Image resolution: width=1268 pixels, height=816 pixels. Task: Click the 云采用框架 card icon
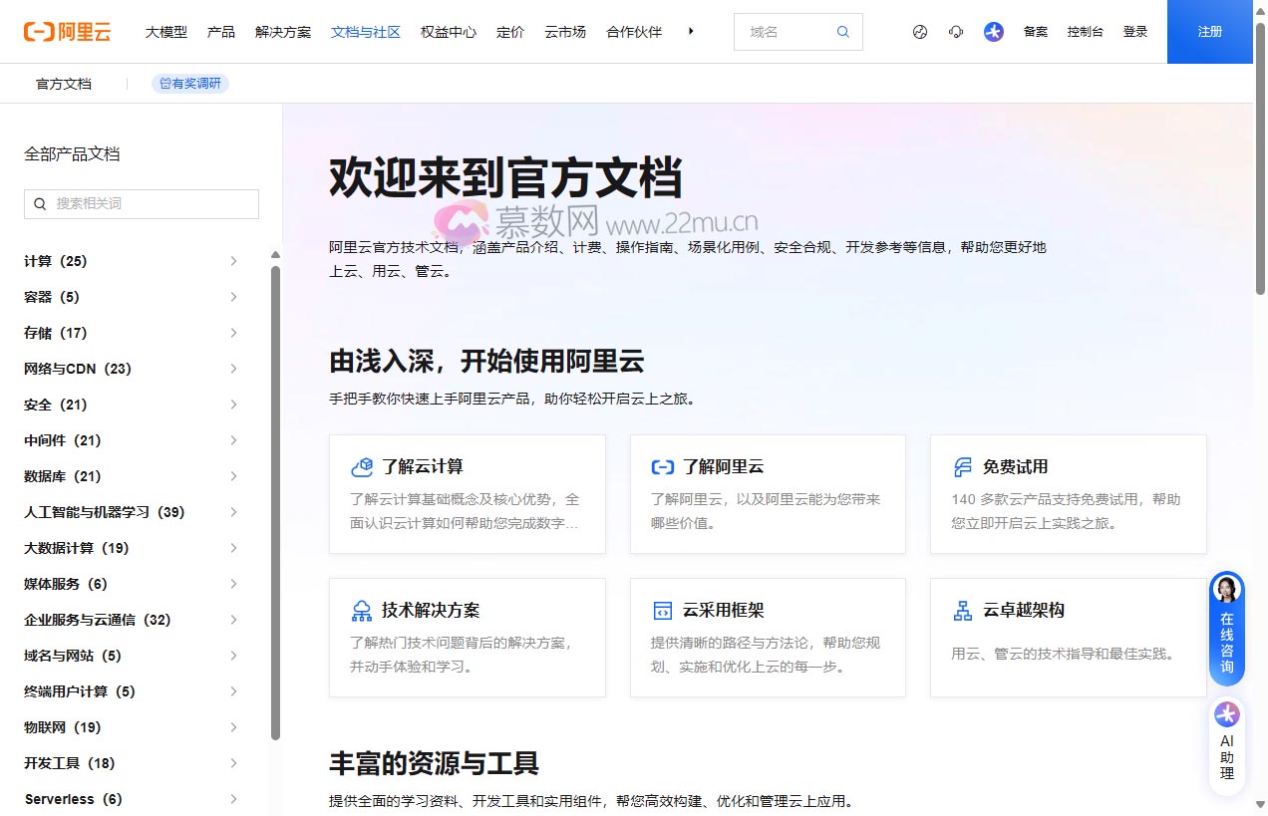pyautogui.click(x=661, y=609)
